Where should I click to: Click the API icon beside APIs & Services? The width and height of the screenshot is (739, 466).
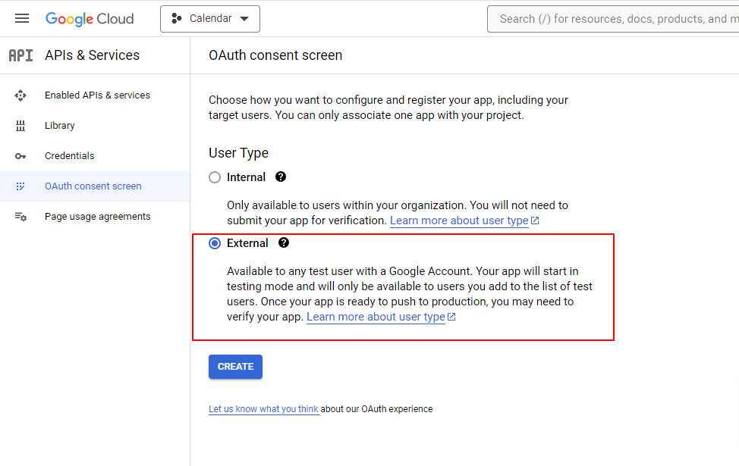click(x=20, y=55)
